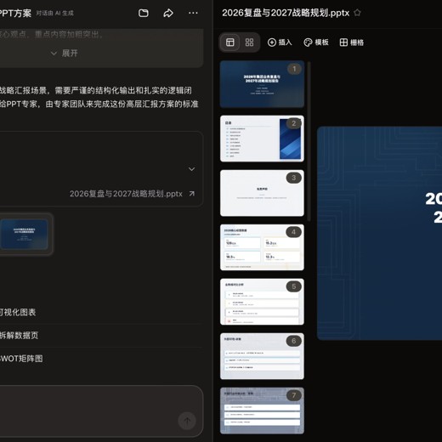Collapse the task card chevron
The image size is (442, 442).
[x=191, y=169]
